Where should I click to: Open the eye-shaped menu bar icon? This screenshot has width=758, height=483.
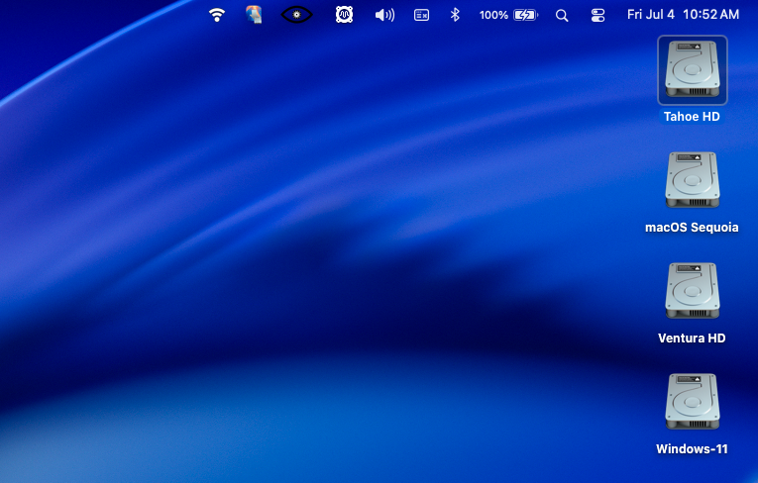[x=296, y=15]
